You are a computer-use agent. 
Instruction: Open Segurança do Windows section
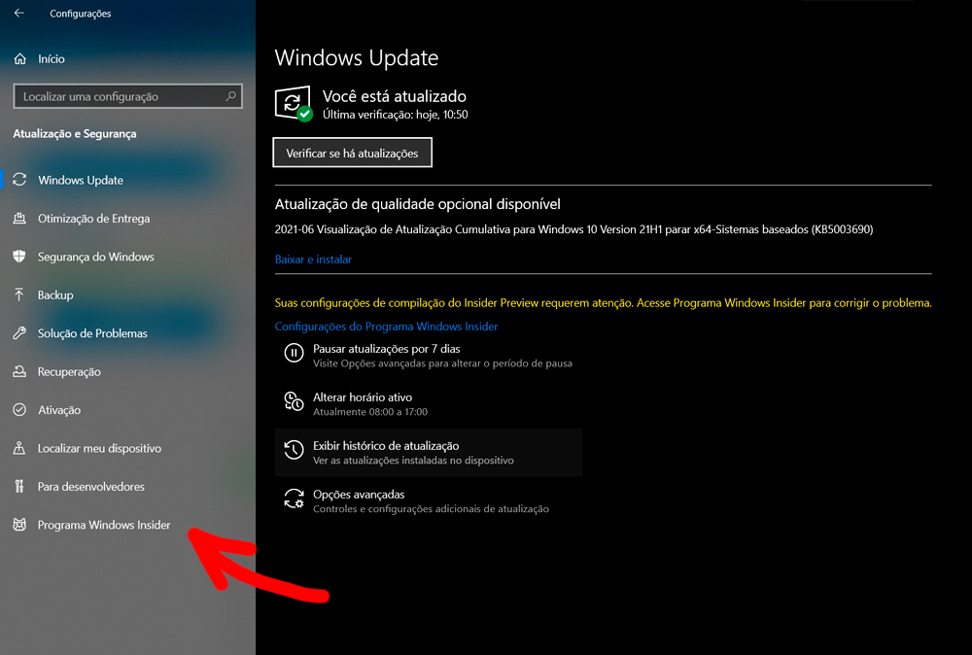tap(95, 257)
